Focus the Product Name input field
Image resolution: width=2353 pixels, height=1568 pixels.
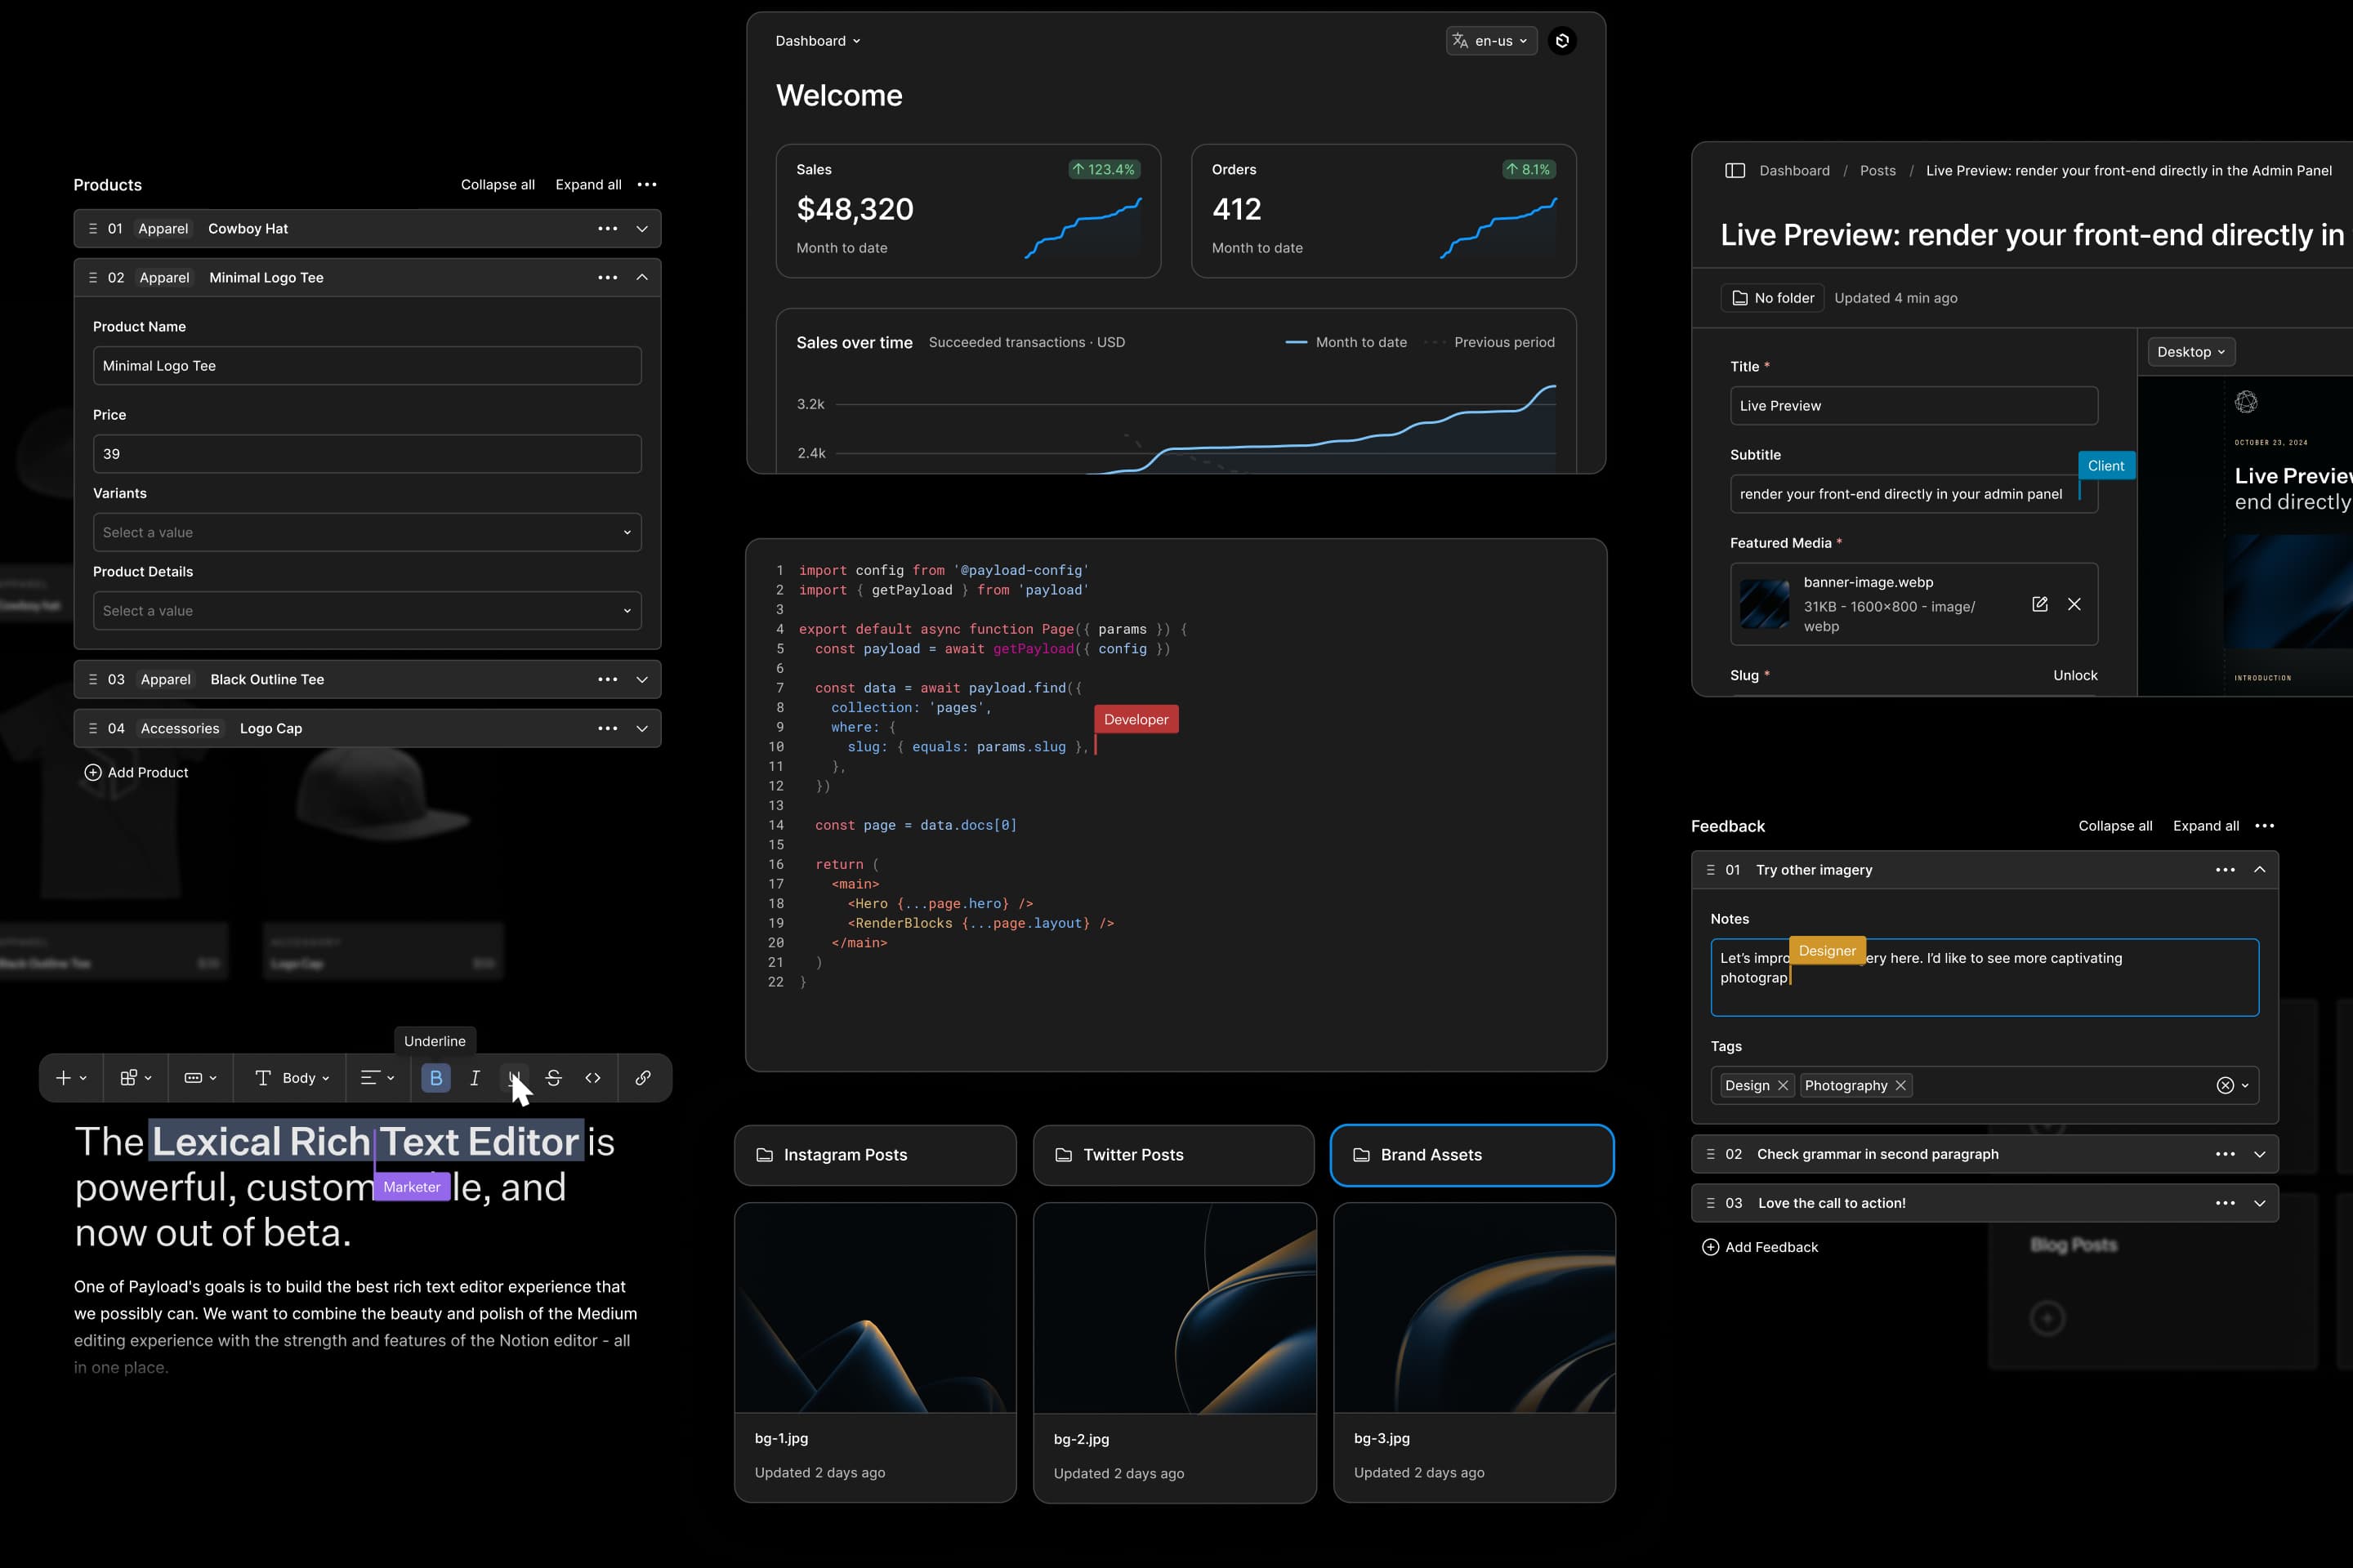tap(367, 366)
